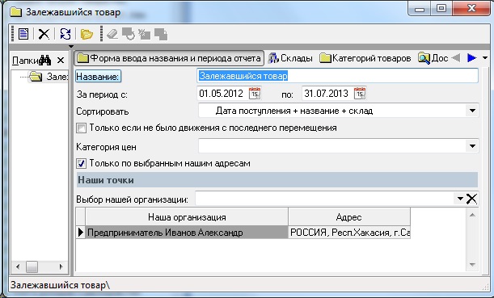Maximize the Залежавшийся товар window
Viewport: 494px width, 298px height.
[x=441, y=9]
